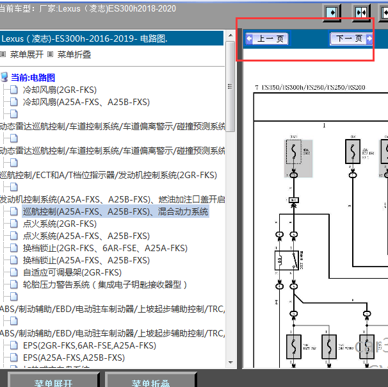Go to next page with 下一页 button
Viewport: 388px width, 387px height.
[x=352, y=38]
